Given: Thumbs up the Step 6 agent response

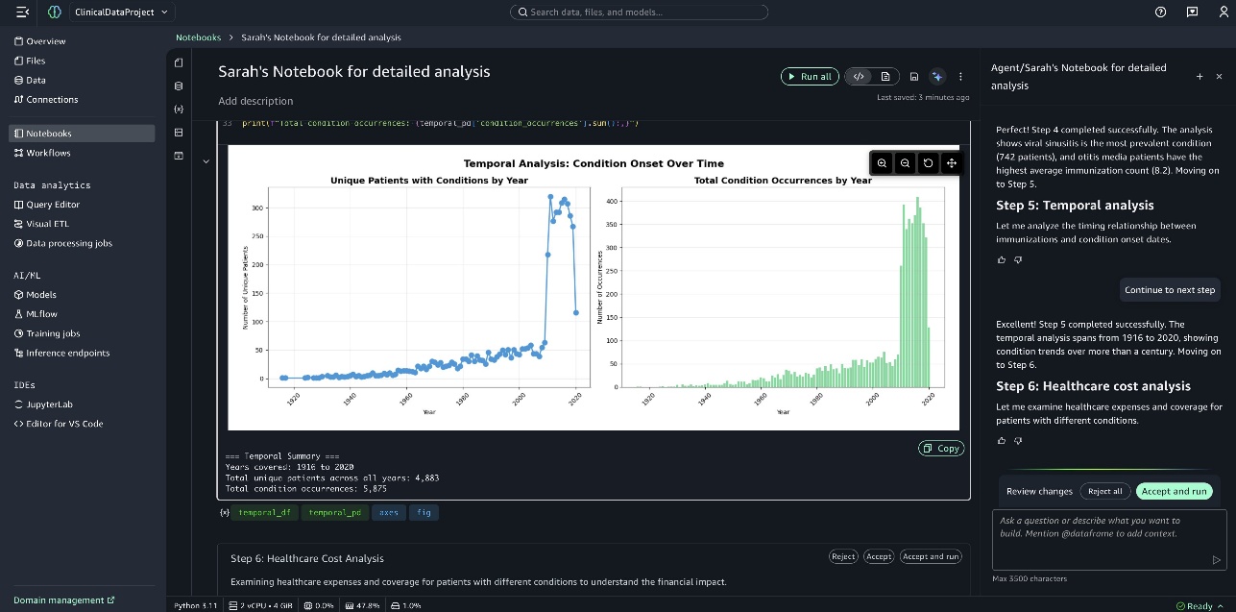Looking at the screenshot, I should coord(1002,440).
